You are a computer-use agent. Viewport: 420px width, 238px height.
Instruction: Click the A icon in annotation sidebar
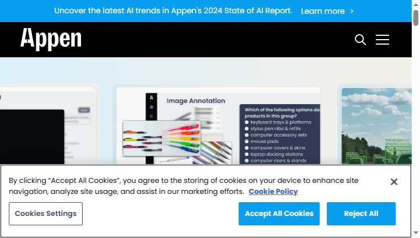[x=152, y=98]
